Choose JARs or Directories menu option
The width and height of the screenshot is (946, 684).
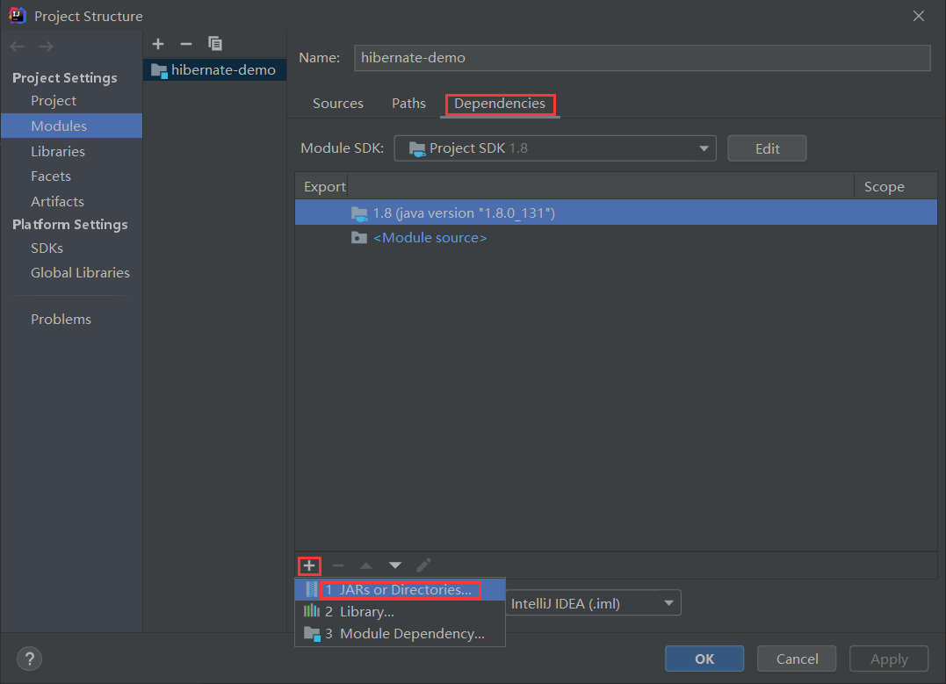[x=400, y=589]
